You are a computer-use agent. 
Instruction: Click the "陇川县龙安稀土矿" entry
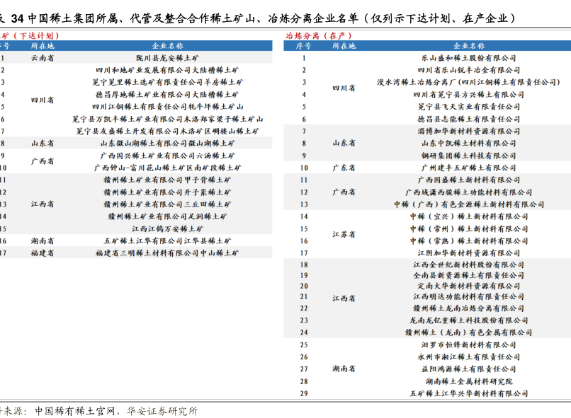[x=167, y=58]
